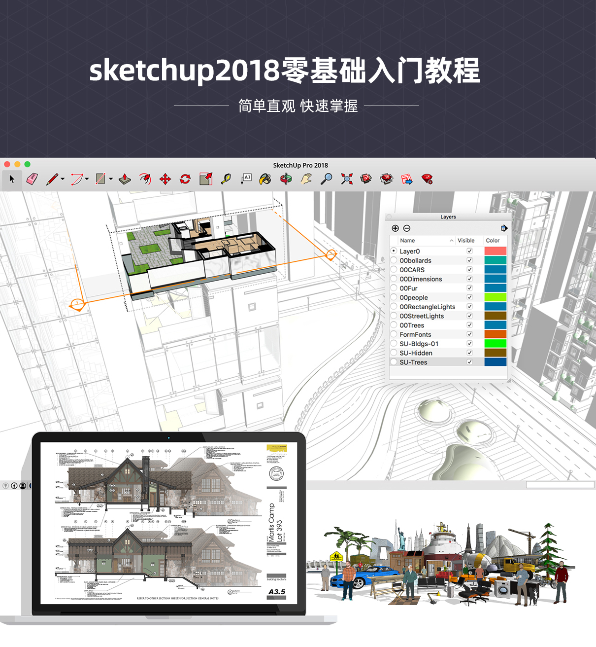Select the Paint Bucket tool
The image size is (596, 647).
pos(265,179)
